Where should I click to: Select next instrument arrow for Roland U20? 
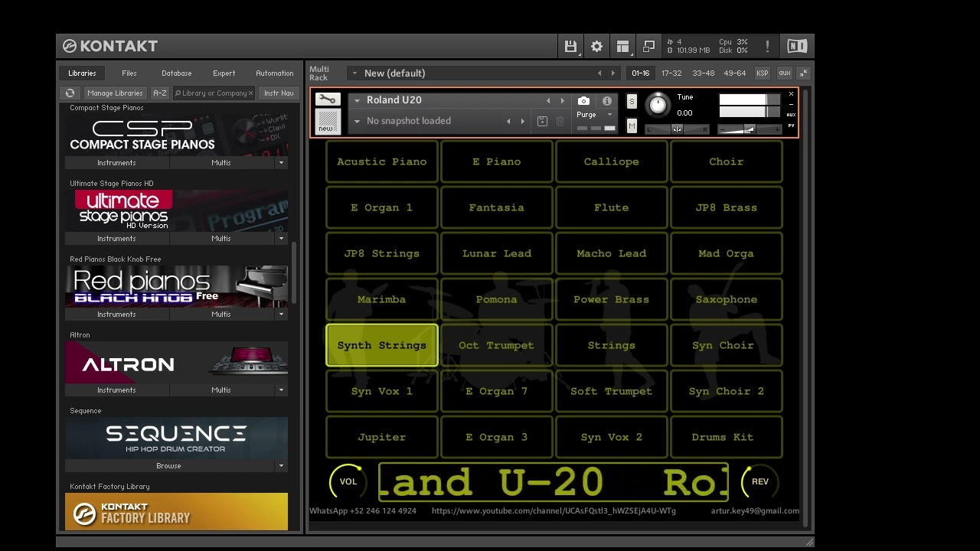pyautogui.click(x=563, y=101)
